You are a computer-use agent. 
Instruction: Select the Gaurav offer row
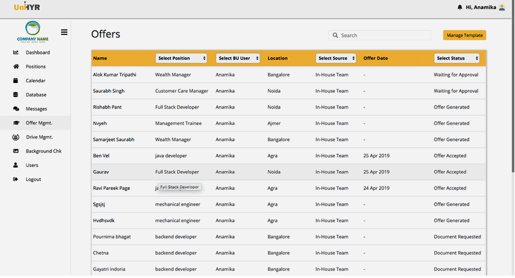point(289,172)
